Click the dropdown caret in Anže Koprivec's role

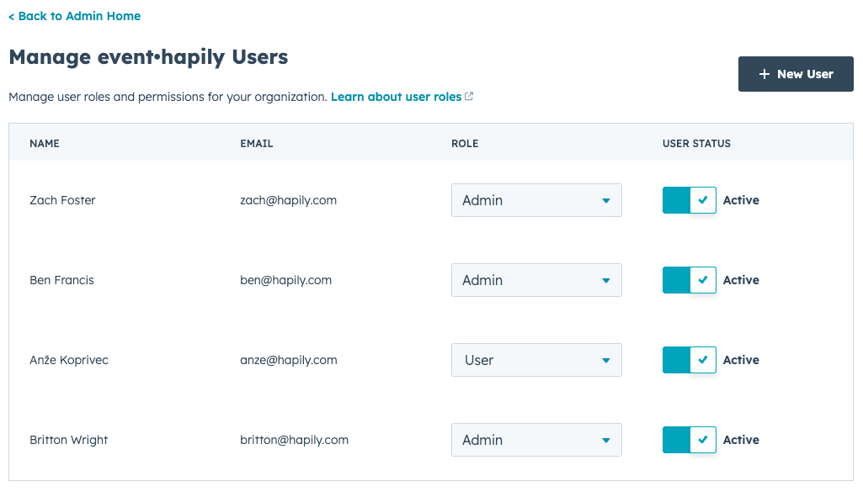pos(605,361)
